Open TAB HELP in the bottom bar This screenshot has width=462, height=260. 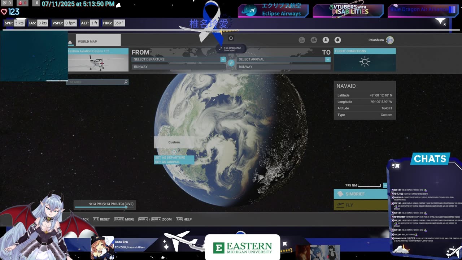pyautogui.click(x=184, y=219)
